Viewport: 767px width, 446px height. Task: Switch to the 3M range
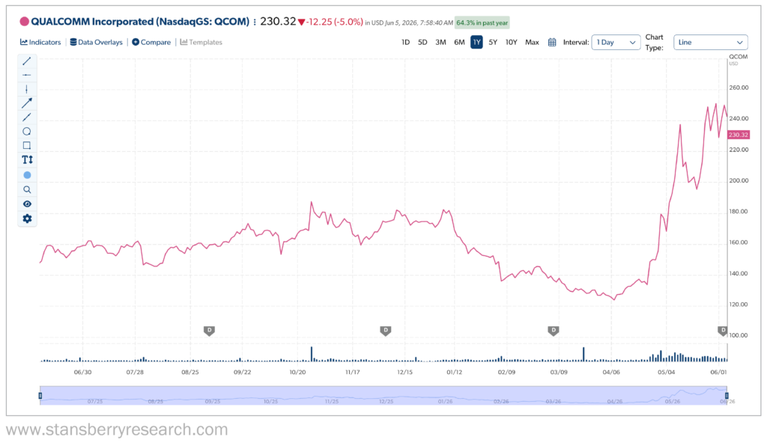[x=440, y=43]
